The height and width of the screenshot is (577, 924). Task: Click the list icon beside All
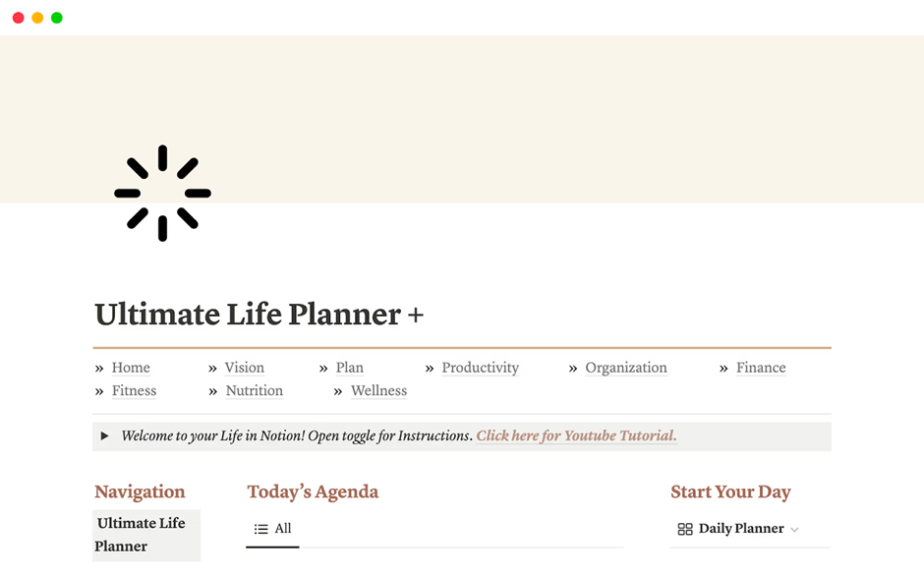click(x=260, y=529)
